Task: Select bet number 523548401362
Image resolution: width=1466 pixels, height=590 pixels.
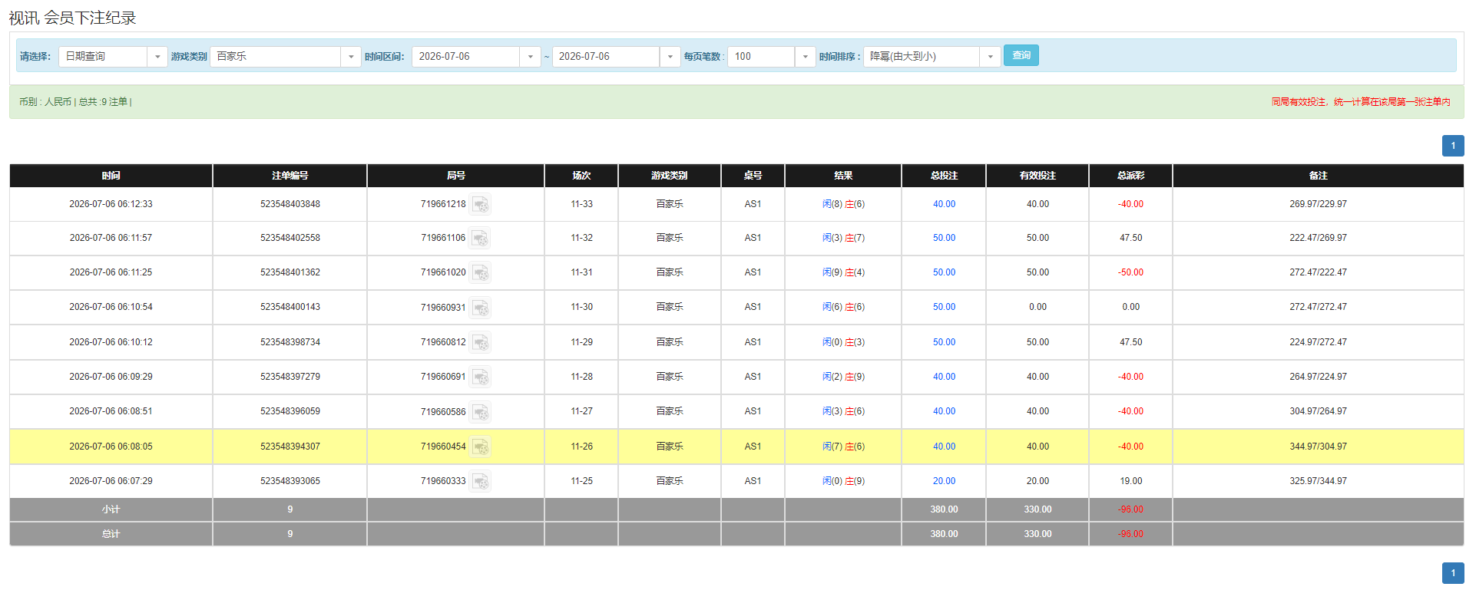Action: pyautogui.click(x=290, y=272)
